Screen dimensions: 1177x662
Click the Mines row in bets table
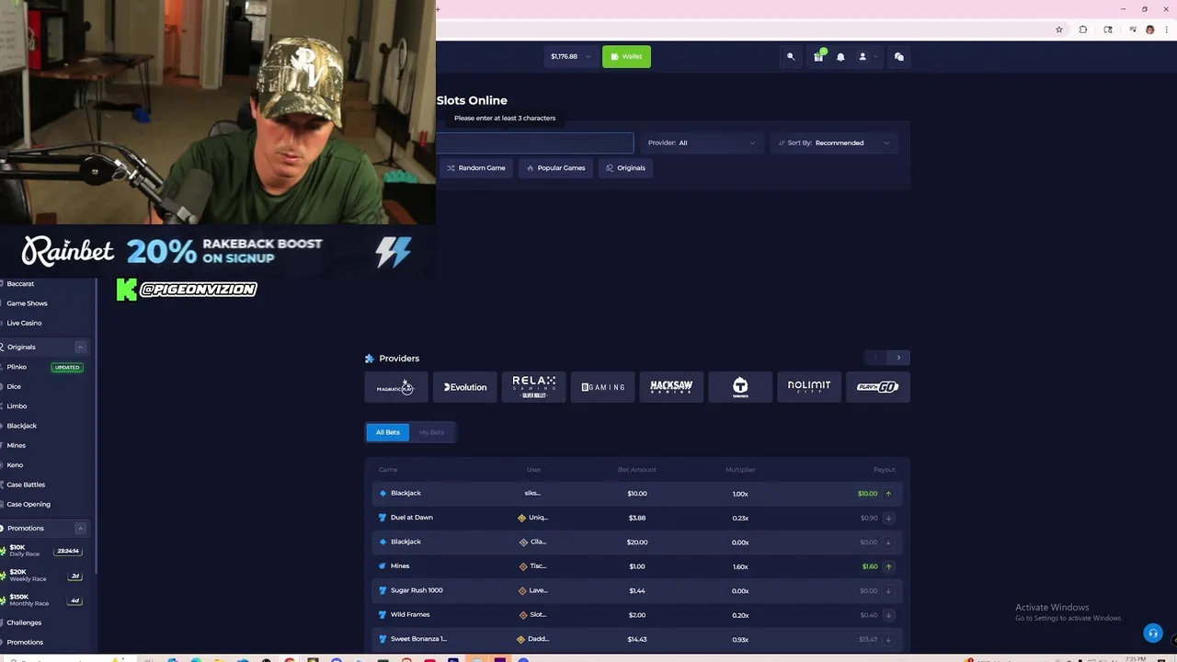pos(637,566)
